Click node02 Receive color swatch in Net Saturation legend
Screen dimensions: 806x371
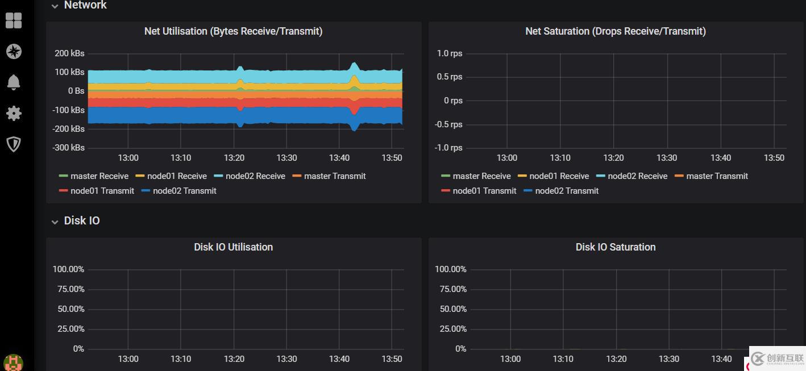point(600,176)
